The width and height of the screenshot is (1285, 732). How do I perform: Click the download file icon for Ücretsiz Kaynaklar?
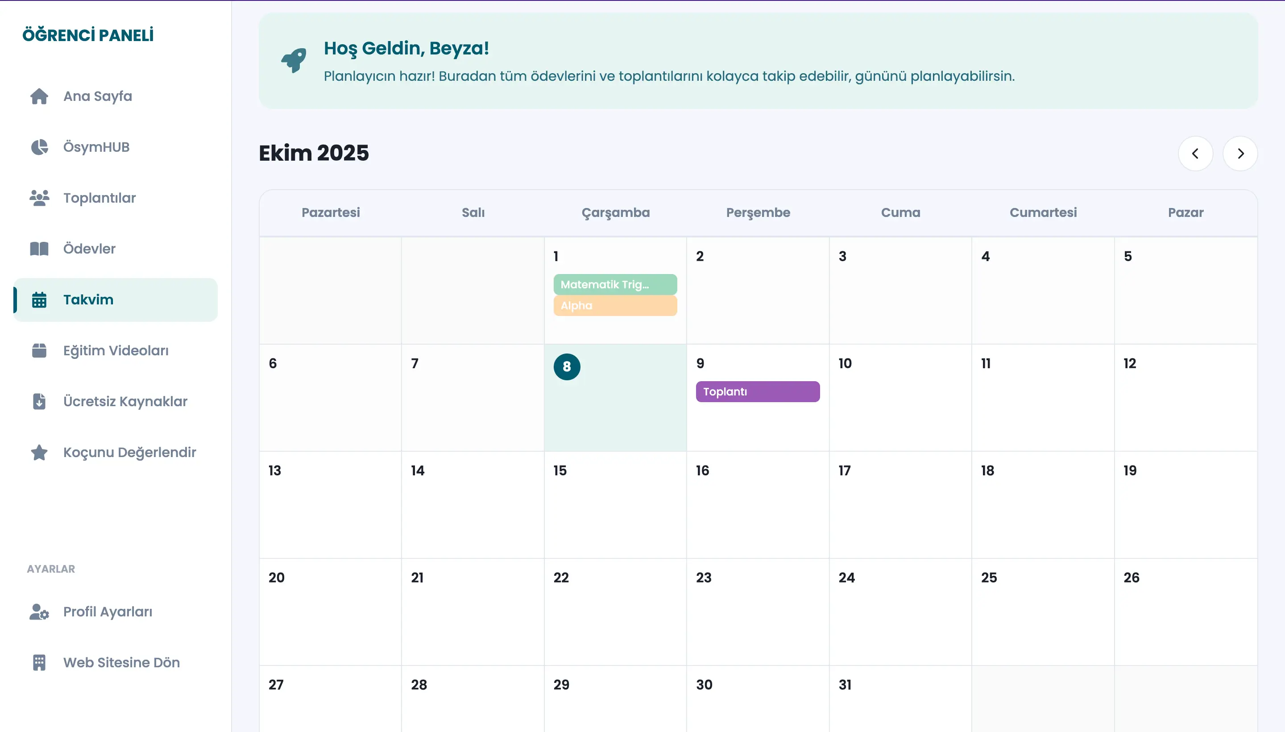39,401
